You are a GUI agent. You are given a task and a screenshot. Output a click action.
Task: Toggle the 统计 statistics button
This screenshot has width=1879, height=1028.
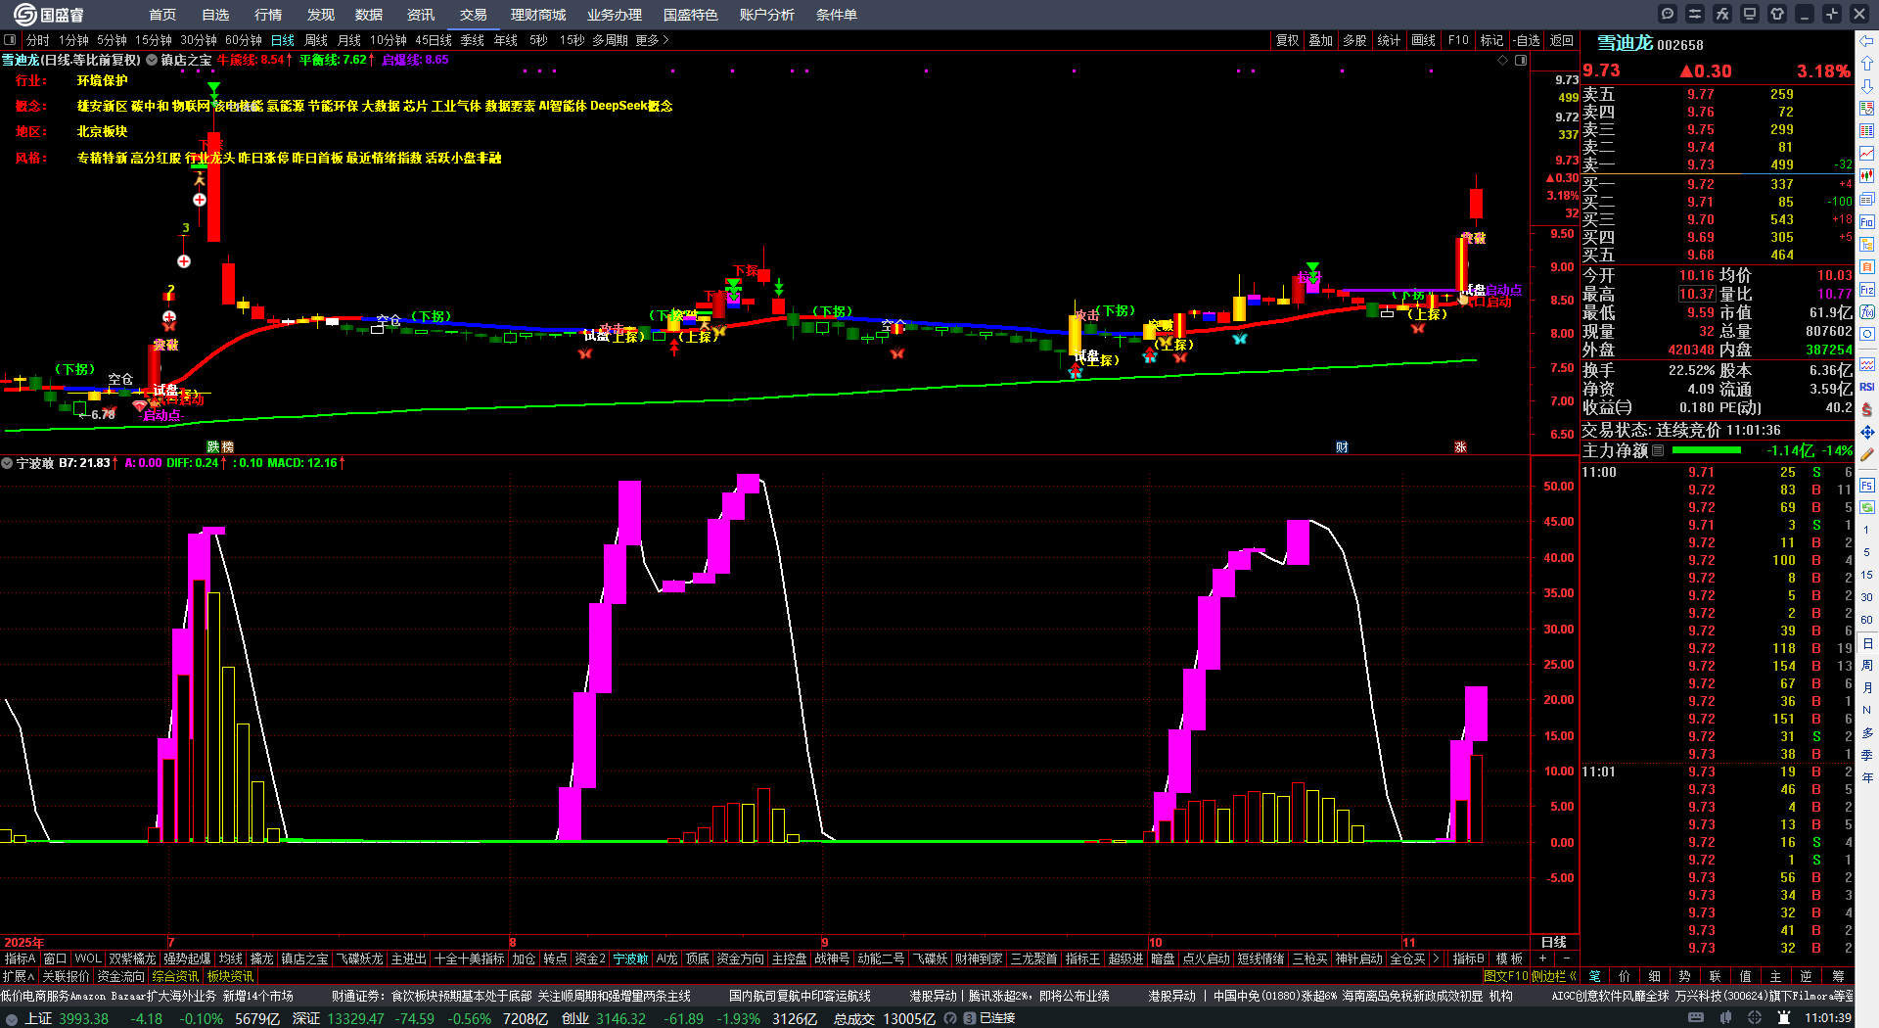pos(1389,40)
